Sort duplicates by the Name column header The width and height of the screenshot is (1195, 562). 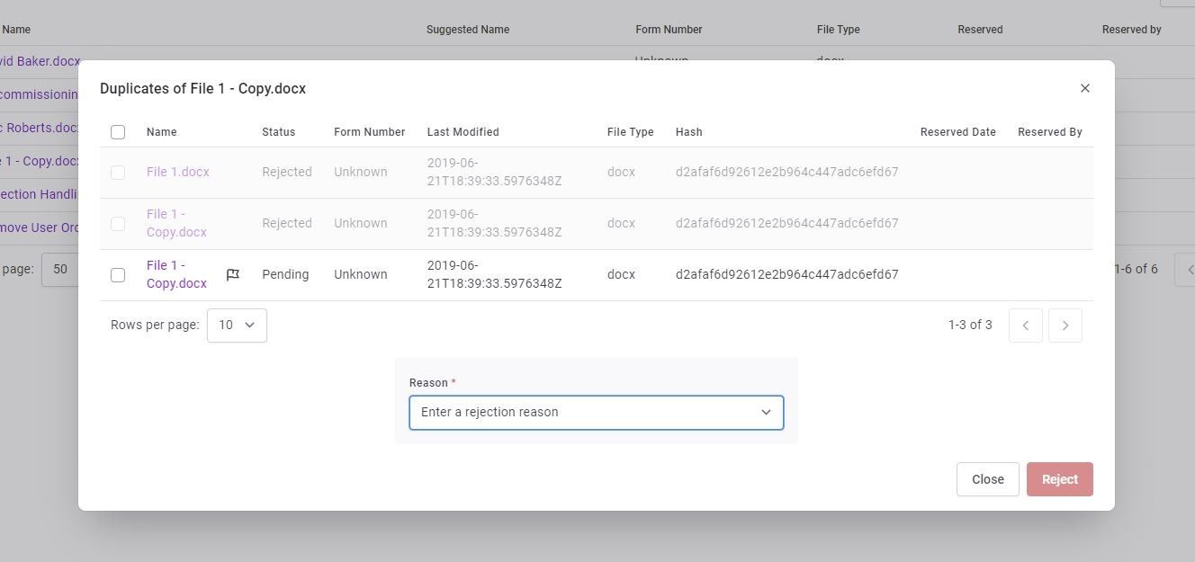click(161, 132)
